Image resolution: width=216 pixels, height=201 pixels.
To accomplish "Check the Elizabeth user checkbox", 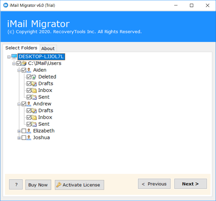I will 24,131.
